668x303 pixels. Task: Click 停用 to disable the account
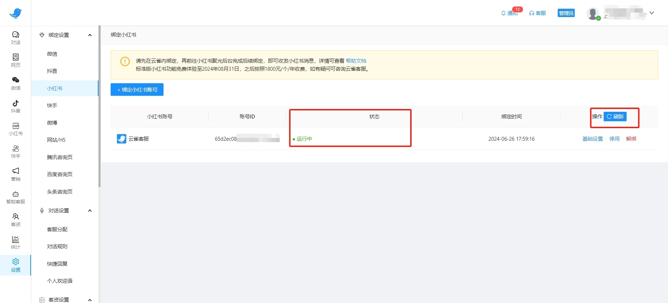click(x=614, y=139)
